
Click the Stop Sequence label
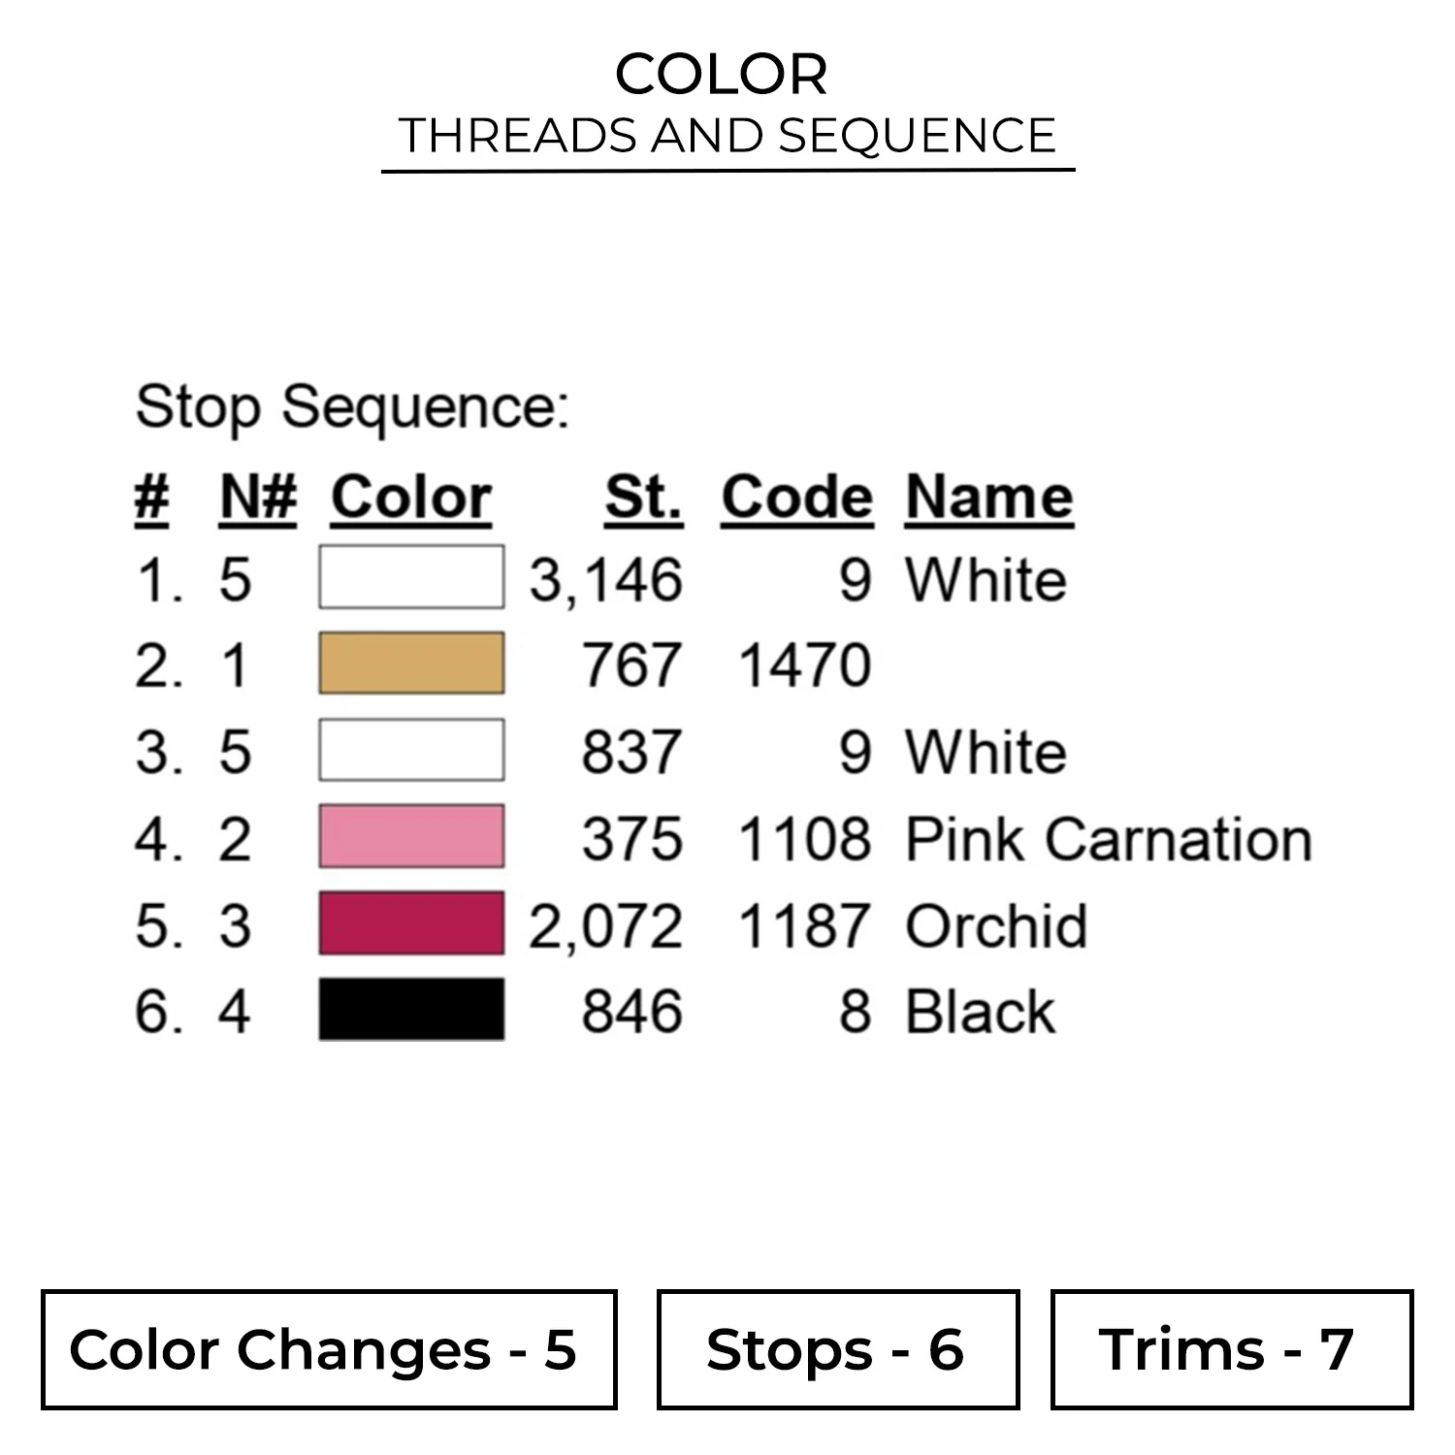click(x=352, y=406)
